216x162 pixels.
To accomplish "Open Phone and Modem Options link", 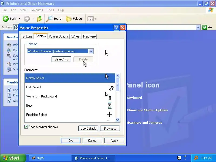I will pyautogui.click(x=147, y=110).
